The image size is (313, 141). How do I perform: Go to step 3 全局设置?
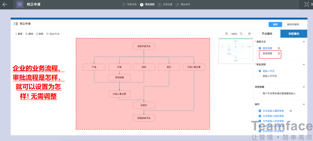pos(166,5)
